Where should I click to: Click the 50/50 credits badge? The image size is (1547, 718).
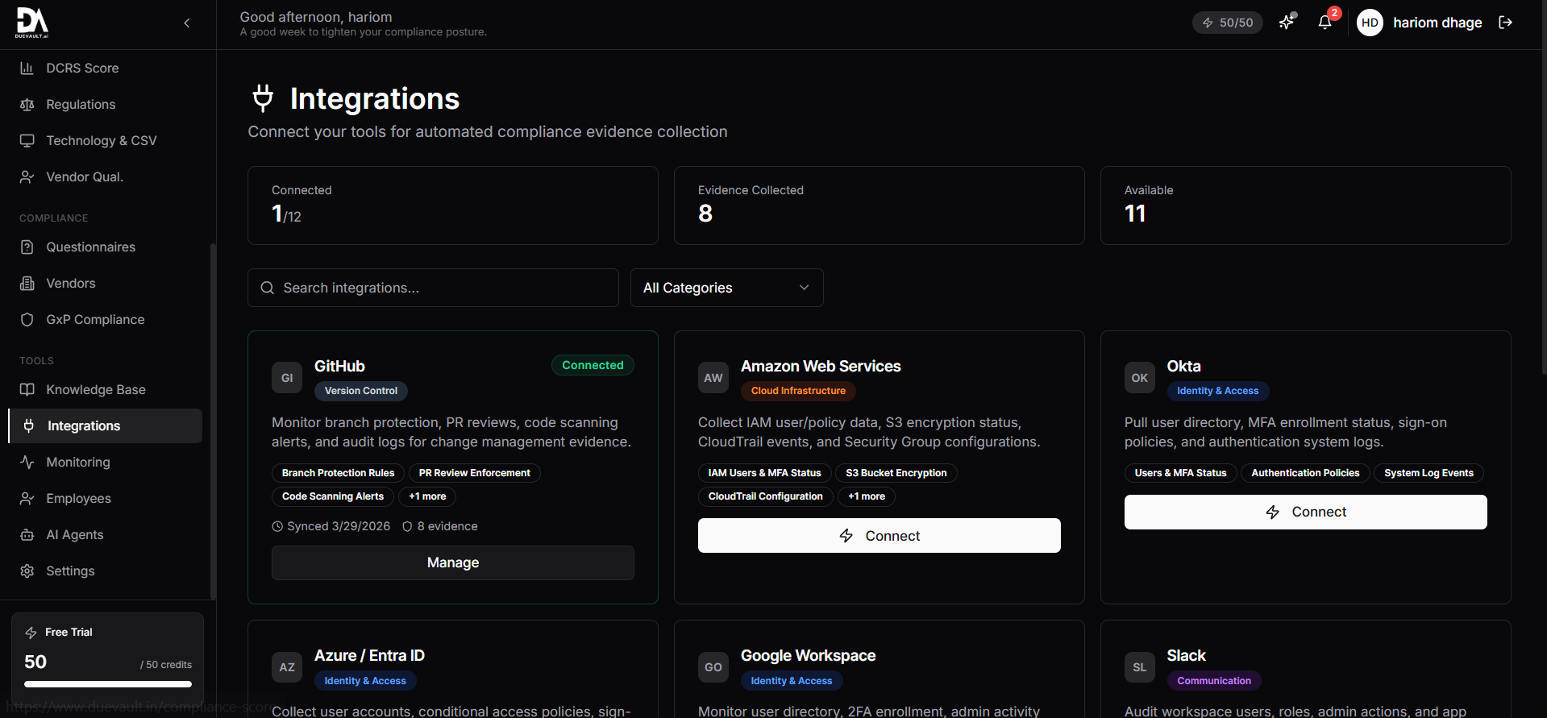click(x=1227, y=23)
